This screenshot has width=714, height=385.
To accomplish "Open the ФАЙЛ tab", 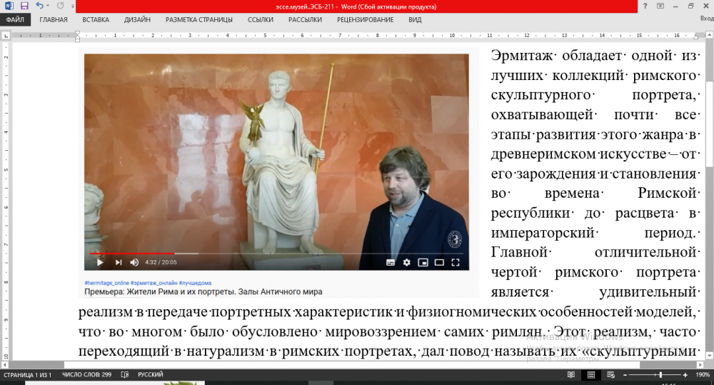I will tap(15, 19).
